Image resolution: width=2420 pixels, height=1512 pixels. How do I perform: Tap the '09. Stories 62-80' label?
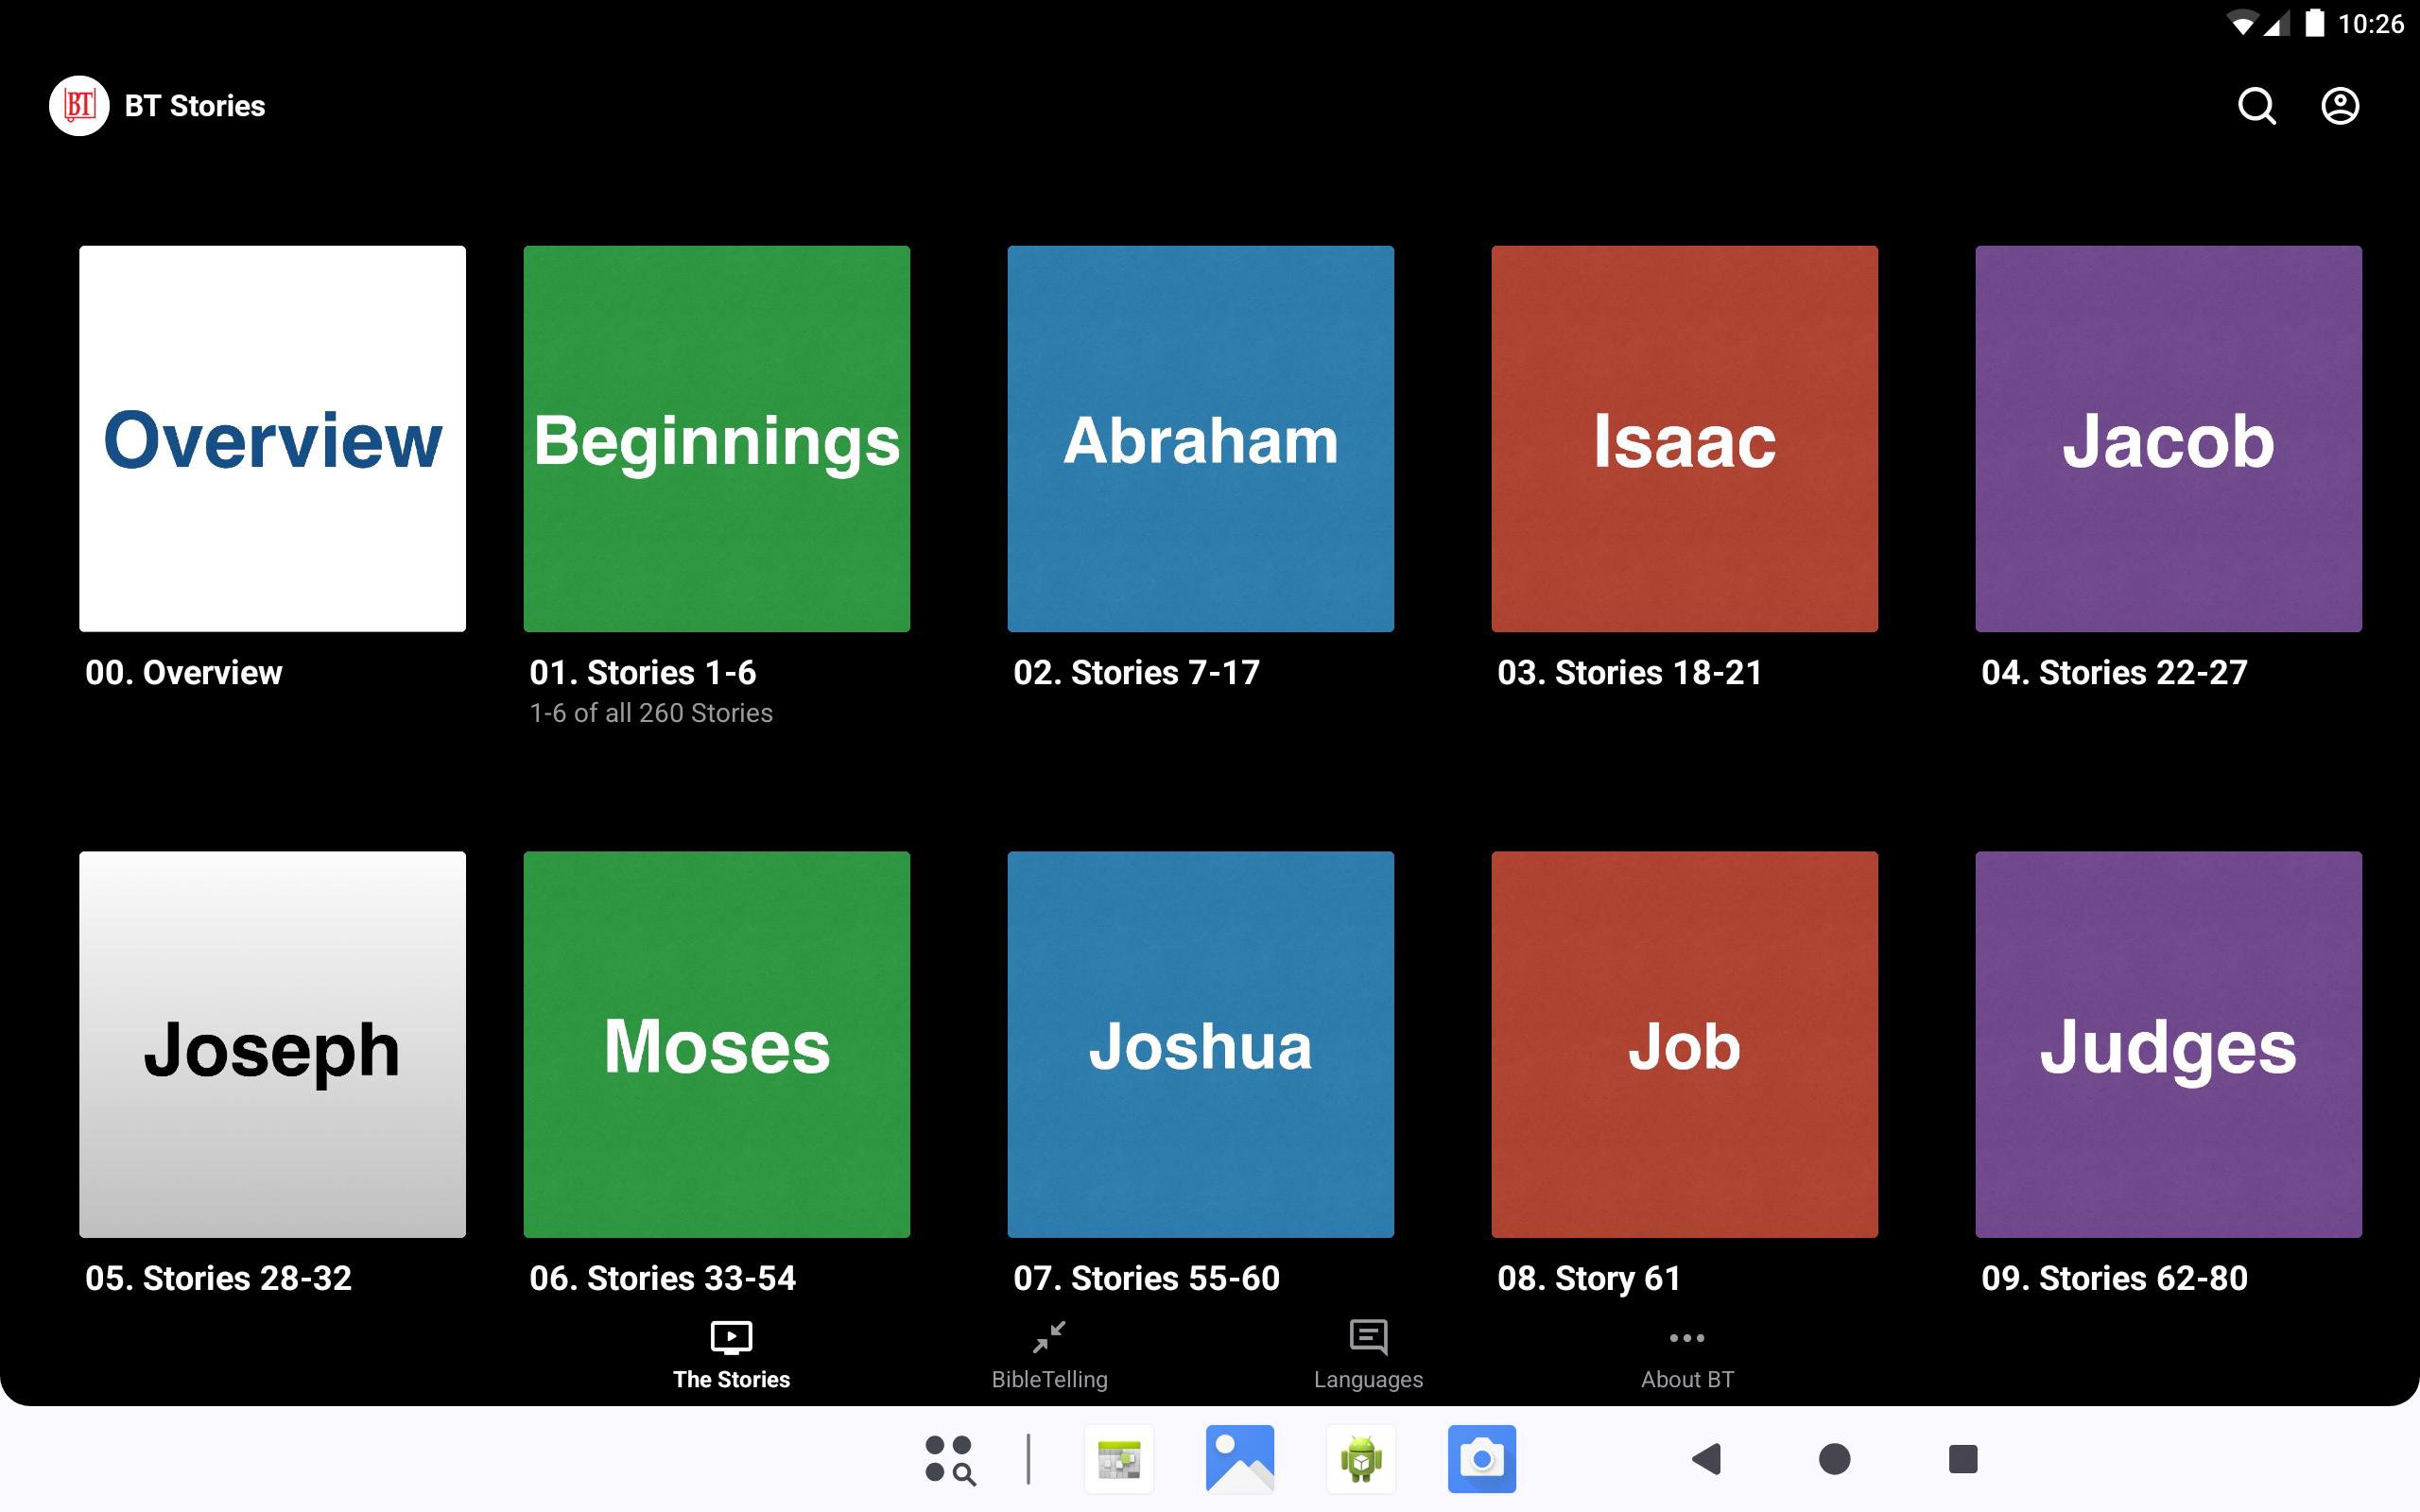[2113, 1278]
